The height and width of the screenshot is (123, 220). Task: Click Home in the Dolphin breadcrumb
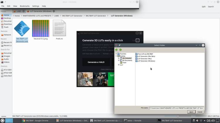click(x=17, y=16)
